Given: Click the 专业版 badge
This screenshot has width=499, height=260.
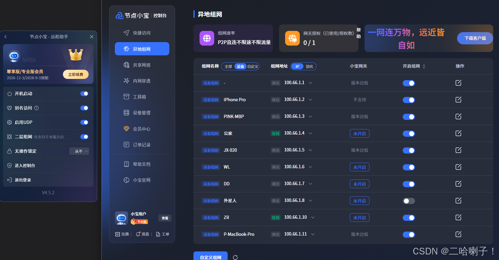Looking at the screenshot, I should 139,221.
